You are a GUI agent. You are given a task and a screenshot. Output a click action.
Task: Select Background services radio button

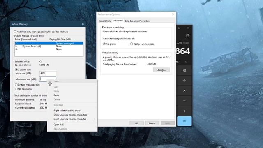tap(131, 44)
